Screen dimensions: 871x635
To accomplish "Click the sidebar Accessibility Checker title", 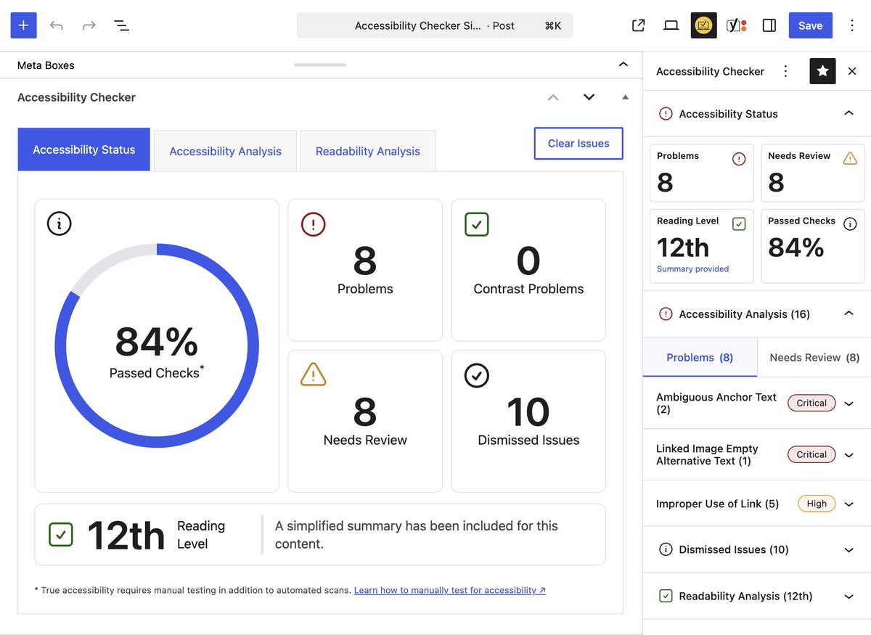I will pos(710,71).
